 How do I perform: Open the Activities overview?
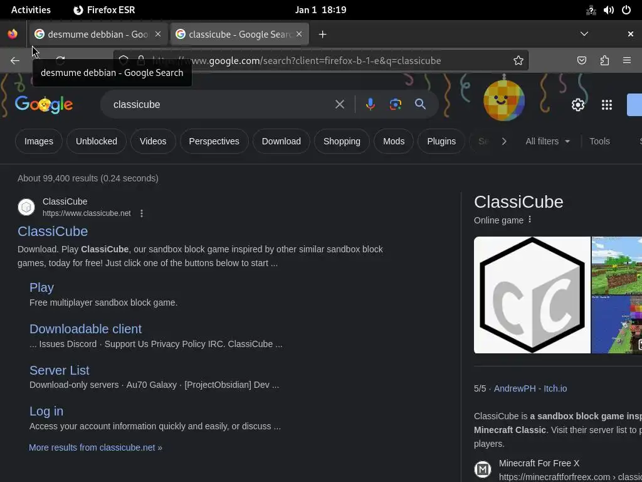31,10
